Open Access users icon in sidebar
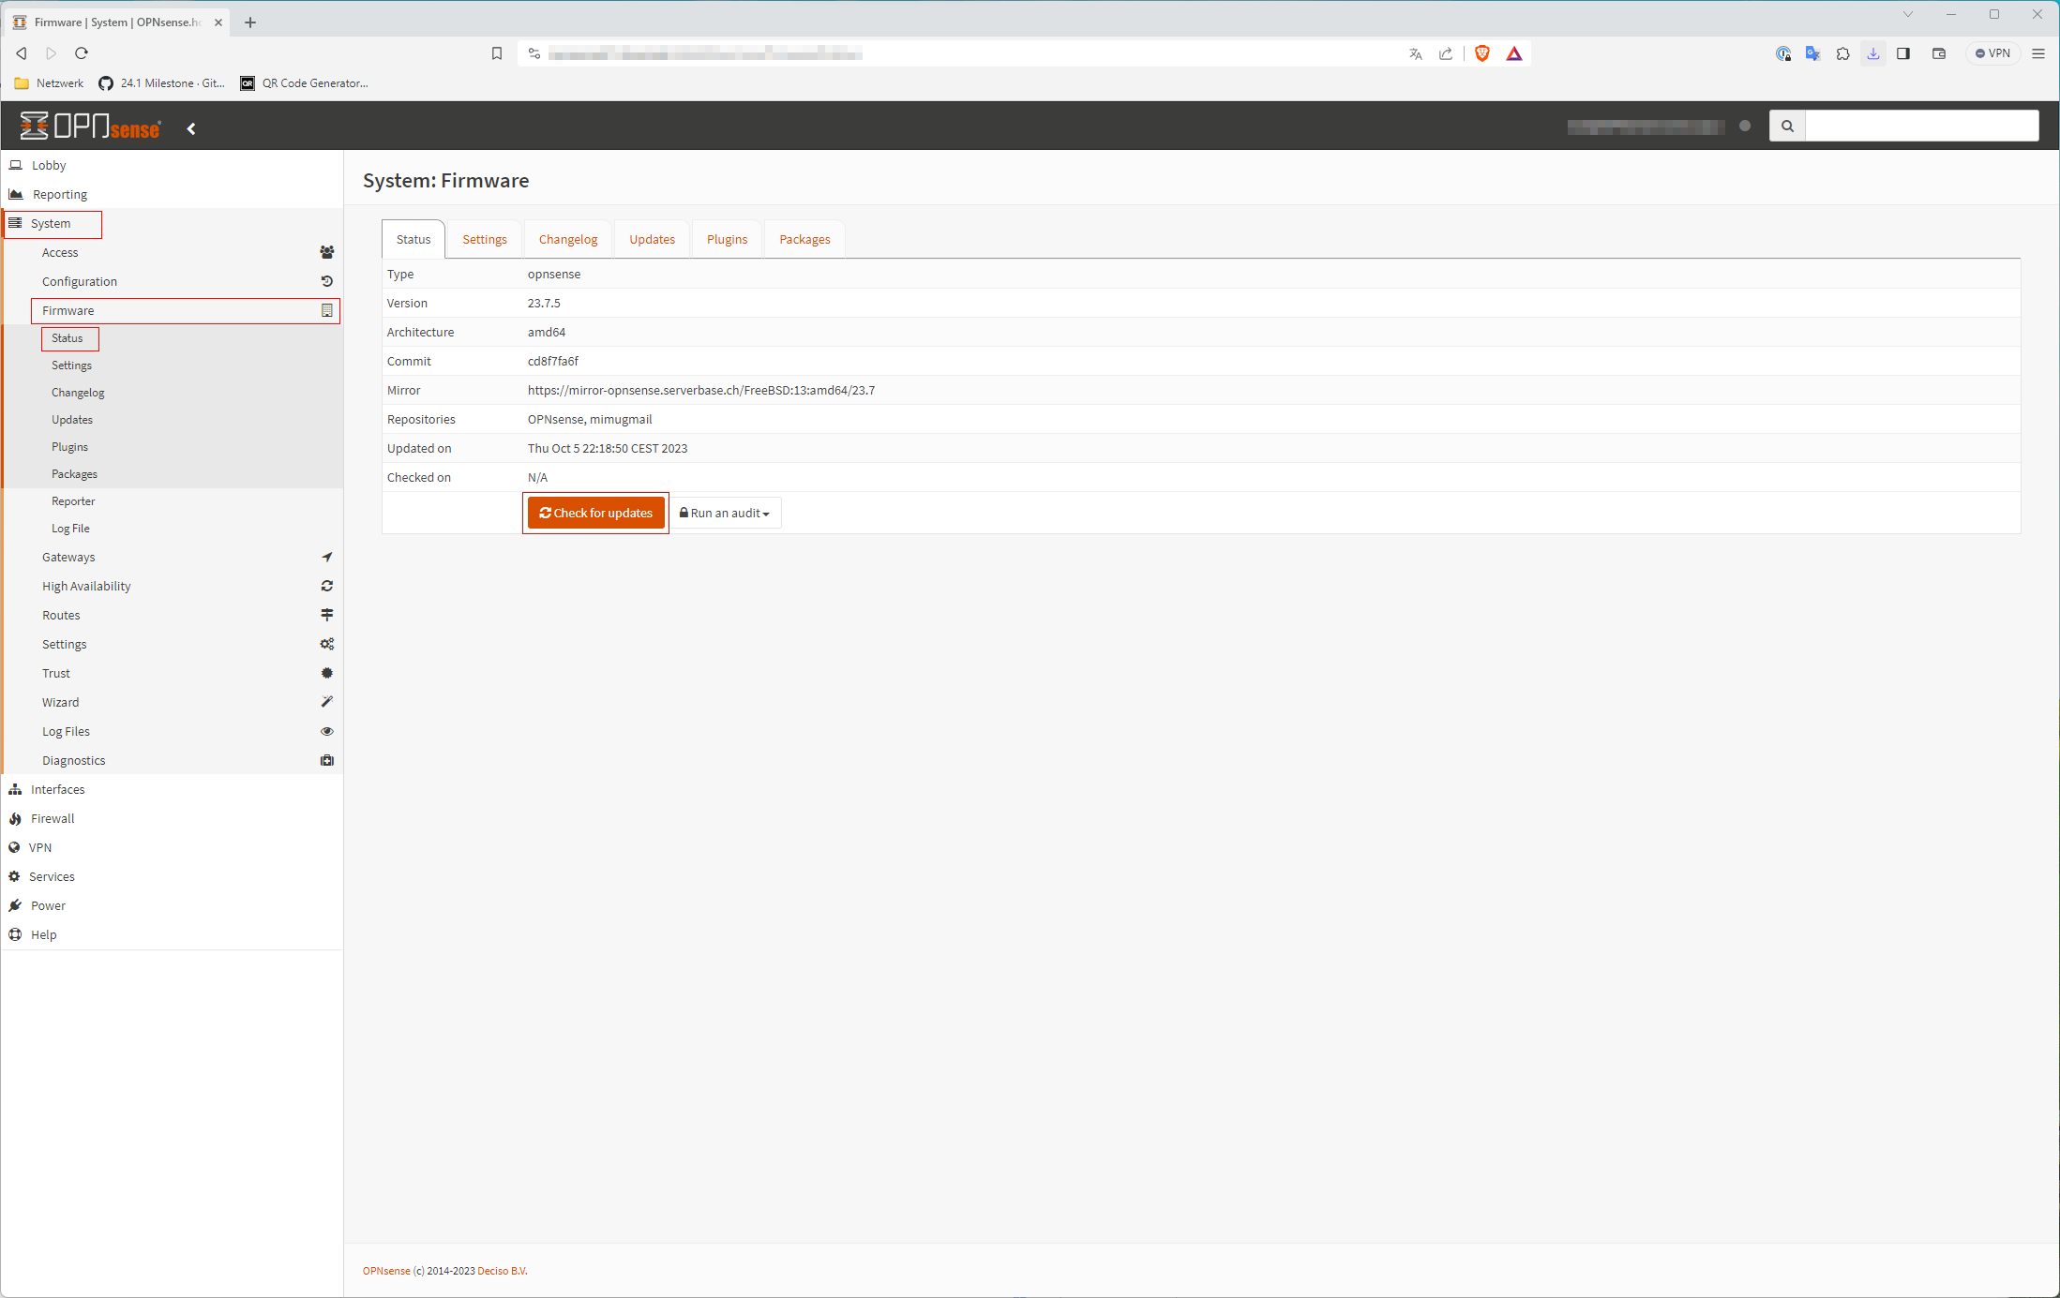 (326, 252)
